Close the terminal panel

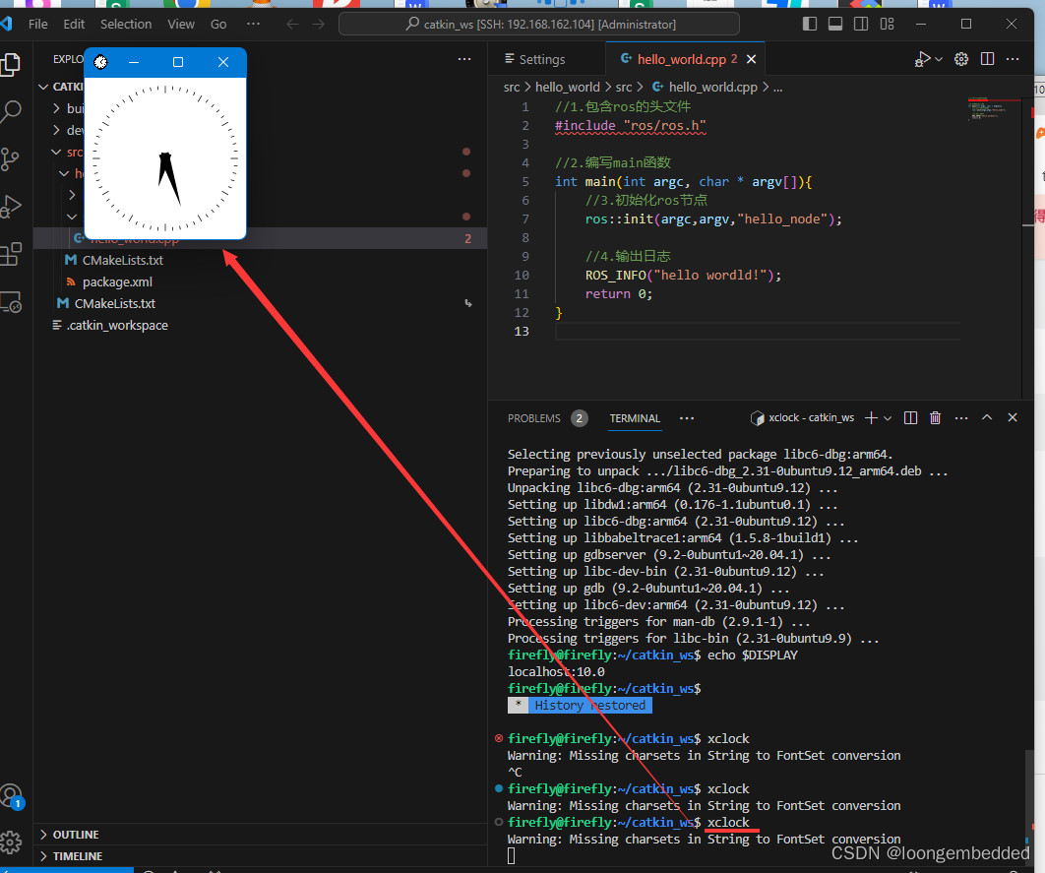tap(1013, 417)
